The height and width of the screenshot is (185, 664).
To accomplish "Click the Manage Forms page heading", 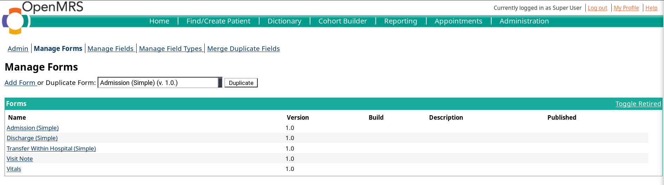I will pos(41,67).
